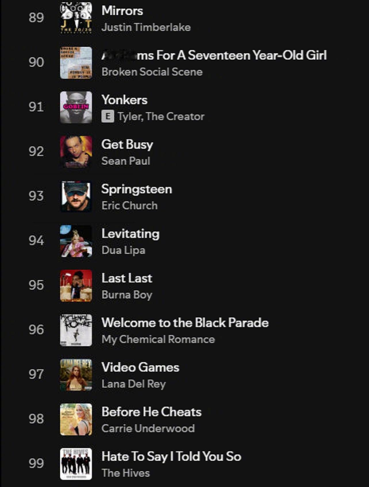Click the Goblin album cover for Yonkers
369x487 pixels.
tap(76, 107)
